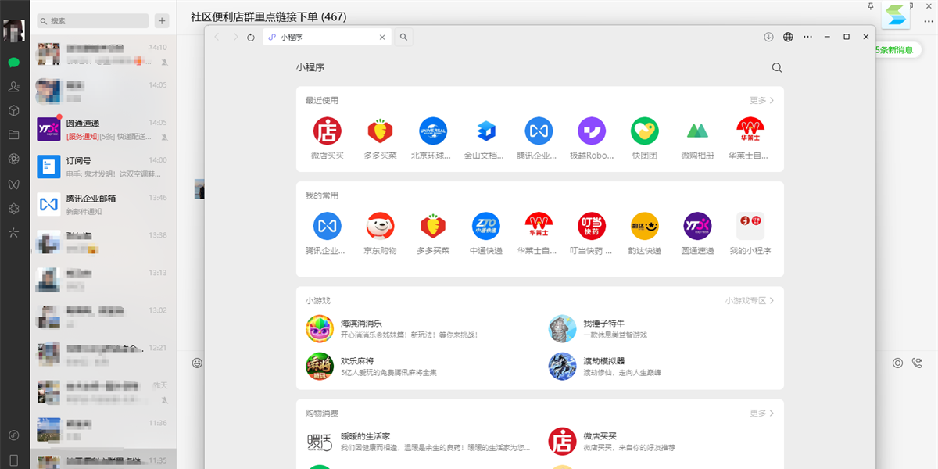The height and width of the screenshot is (469, 938).
Task: Open the emoji picker in the chat input bar
Action: [199, 362]
